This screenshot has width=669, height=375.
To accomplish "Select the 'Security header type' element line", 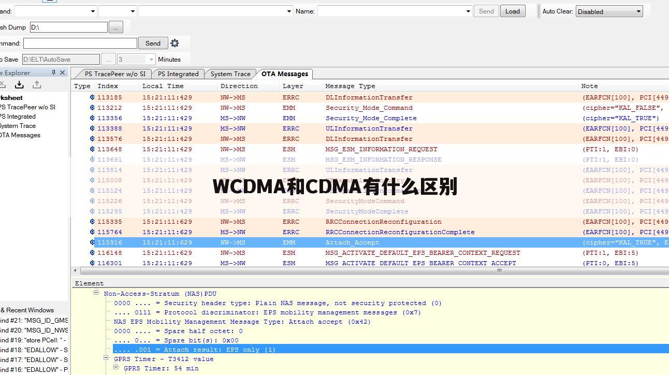I will click(278, 303).
